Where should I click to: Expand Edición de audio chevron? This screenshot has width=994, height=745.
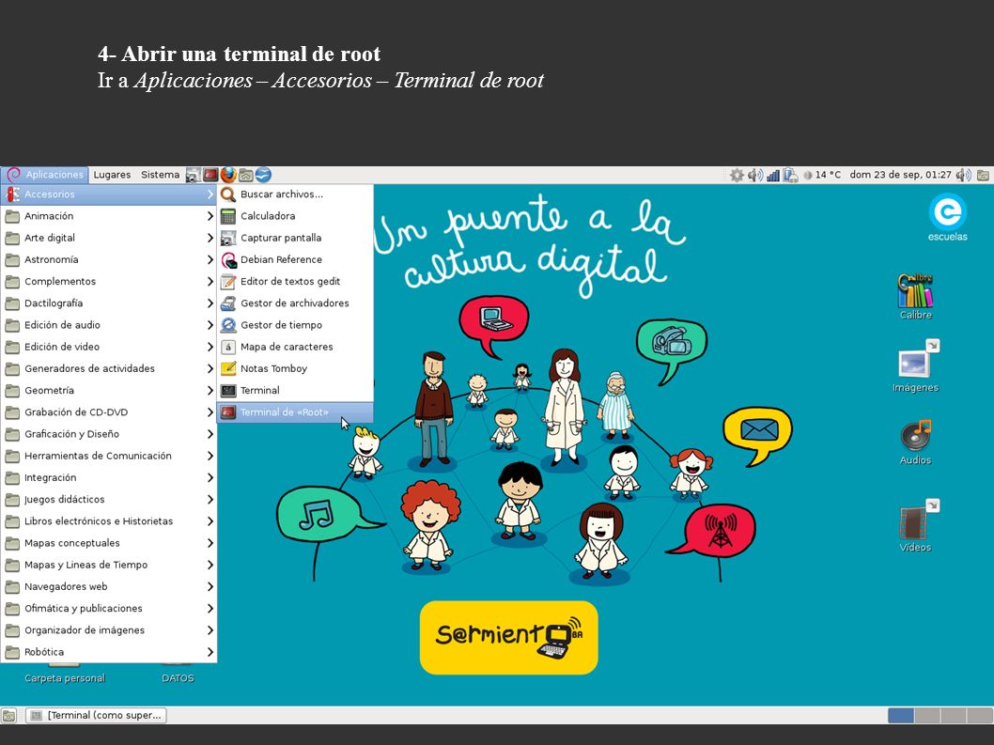tap(210, 325)
